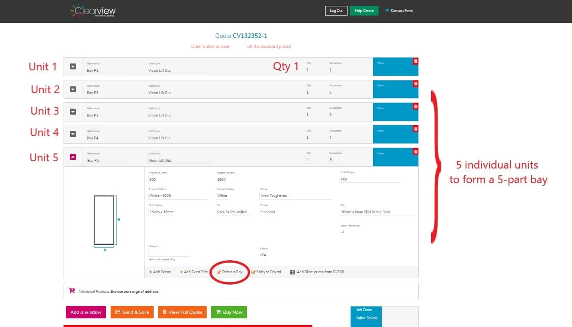
Task: Click Create a Bay
Action: (230, 272)
